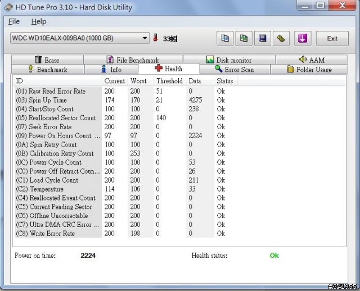Click the Data value 4275 for Spin Up Time
The image size is (360, 291).
[195, 100]
